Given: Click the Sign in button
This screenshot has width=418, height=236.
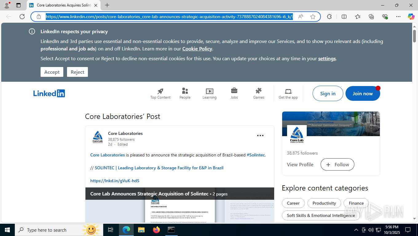Looking at the screenshot, I should coord(328,93).
